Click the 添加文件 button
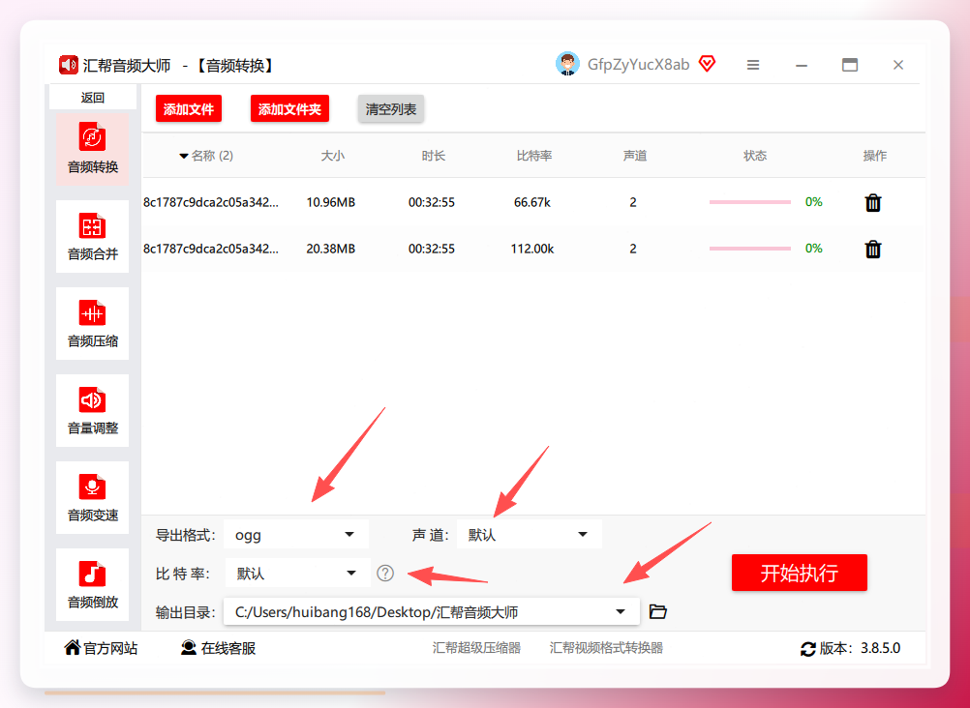Image resolution: width=970 pixels, height=708 pixels. coord(189,109)
